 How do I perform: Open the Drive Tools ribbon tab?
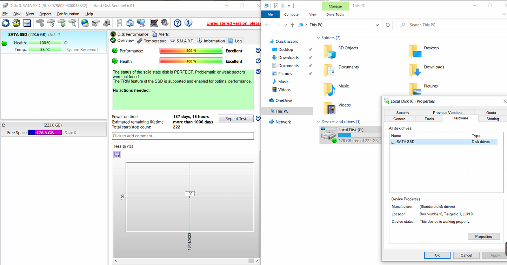click(x=335, y=14)
